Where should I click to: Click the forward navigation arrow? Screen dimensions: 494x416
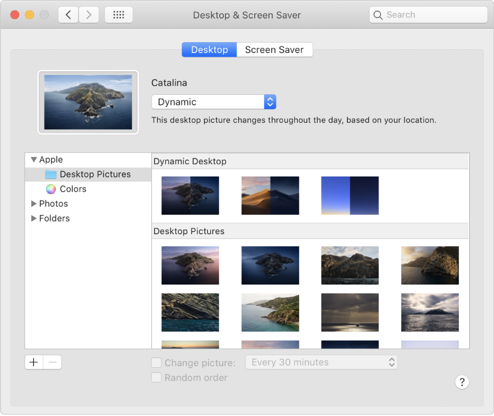point(89,14)
